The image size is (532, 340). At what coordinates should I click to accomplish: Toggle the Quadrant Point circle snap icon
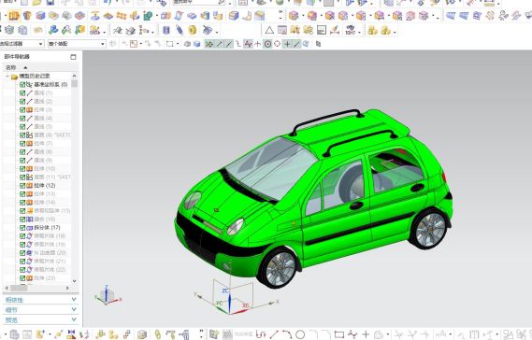(277, 44)
